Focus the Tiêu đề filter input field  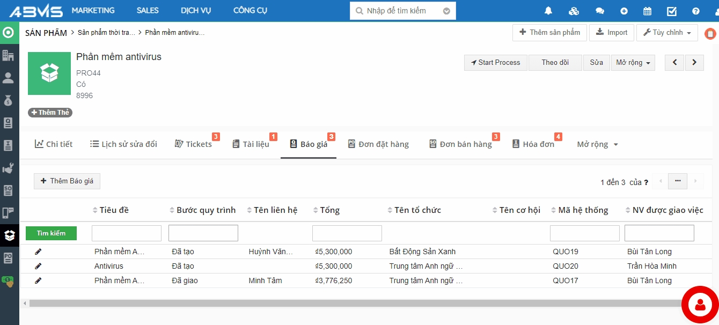pos(127,233)
